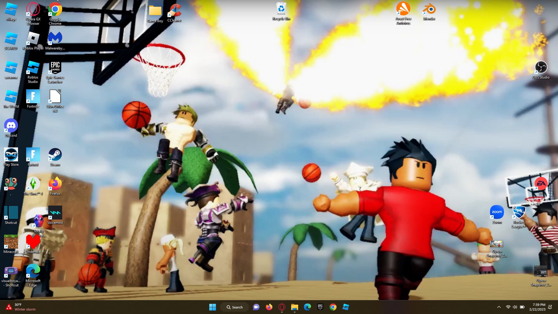The image size is (558, 314).
Task: Open Undertale heart icon
Action: [33, 245]
